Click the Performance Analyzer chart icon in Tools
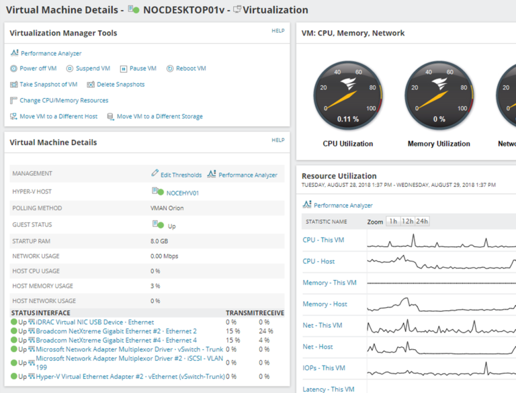This screenshot has width=516, height=393. 14,52
